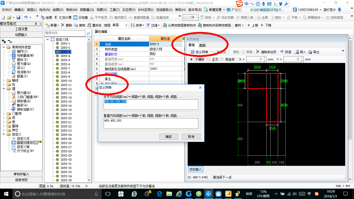Expand the 其它属性 row in property table
Screen dimensions: 354x199
pyautogui.click(x=102, y=84)
